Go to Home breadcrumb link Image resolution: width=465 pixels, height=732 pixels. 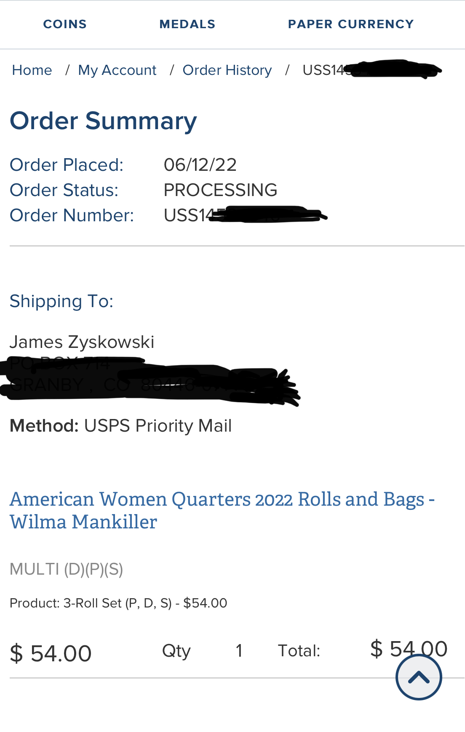pyautogui.click(x=32, y=70)
